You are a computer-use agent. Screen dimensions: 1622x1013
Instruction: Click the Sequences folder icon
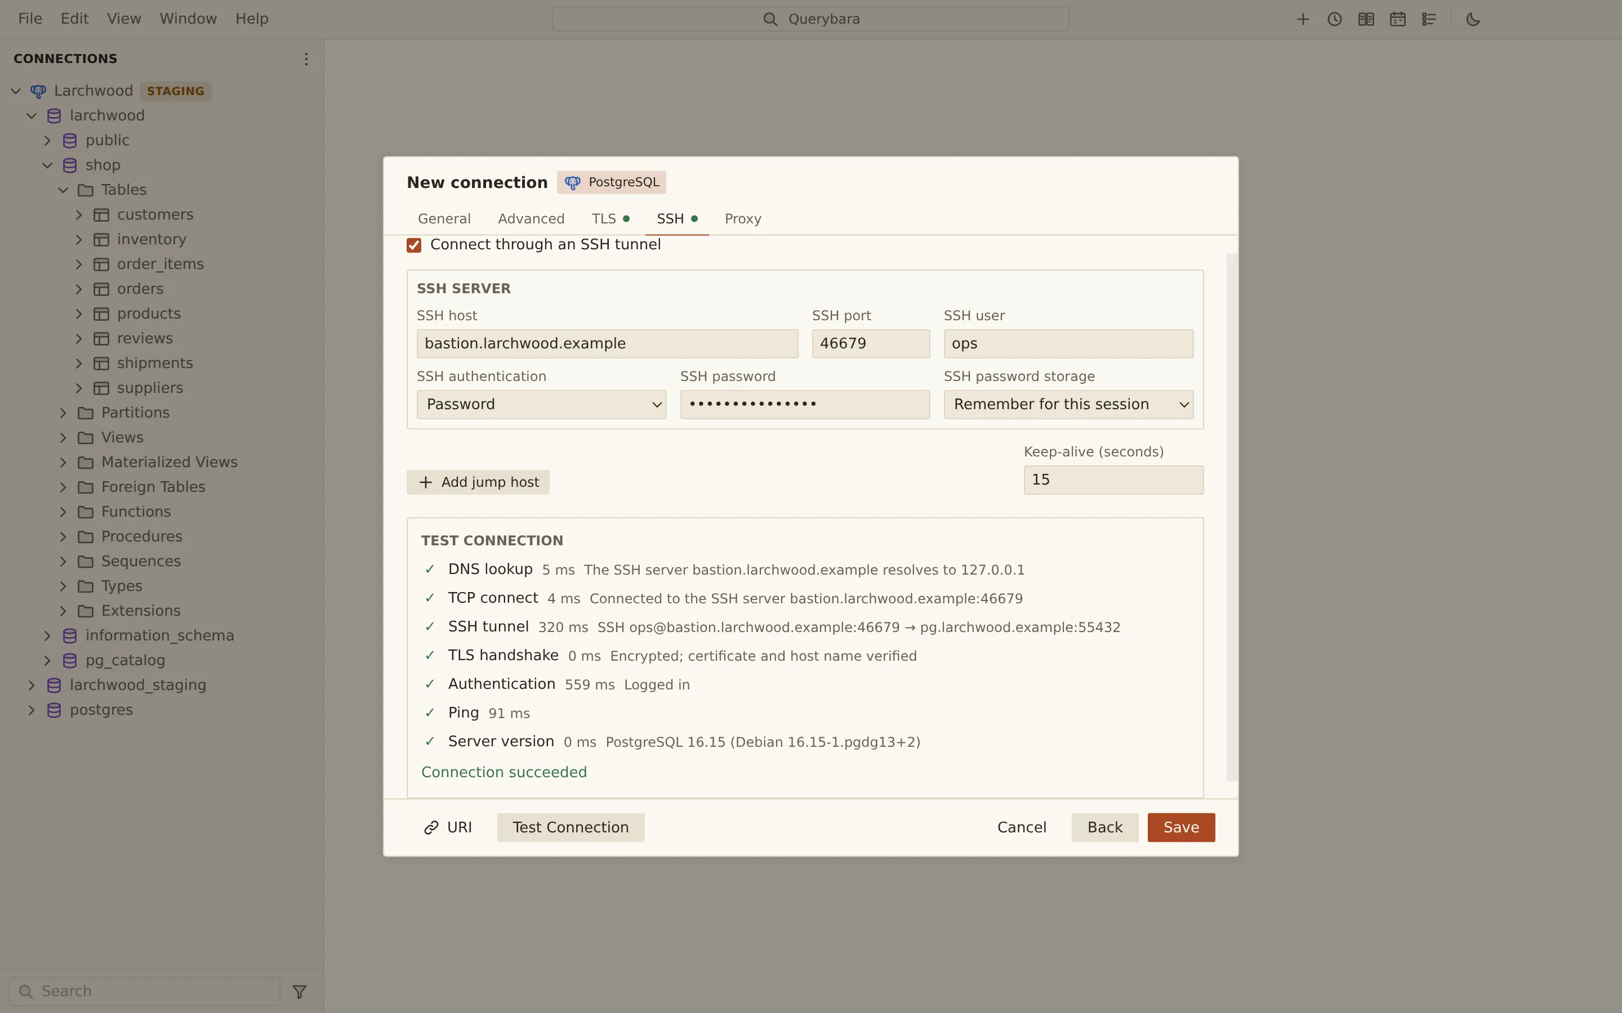pos(85,562)
